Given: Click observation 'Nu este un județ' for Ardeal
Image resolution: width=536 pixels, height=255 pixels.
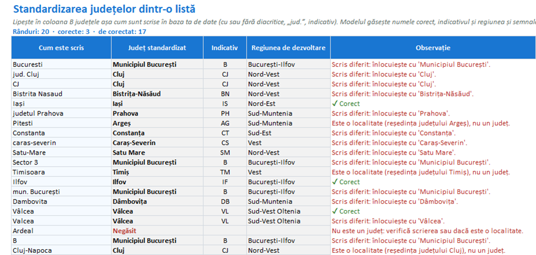Looking at the screenshot, I should [x=427, y=231].
